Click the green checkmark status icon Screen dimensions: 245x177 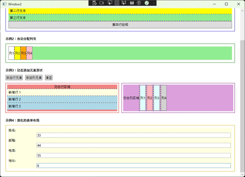[146, 3]
